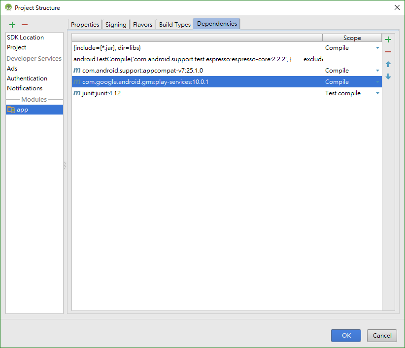The width and height of the screenshot is (405, 348).
Task: Remove selected dependency with red minus icon
Action: [388, 52]
